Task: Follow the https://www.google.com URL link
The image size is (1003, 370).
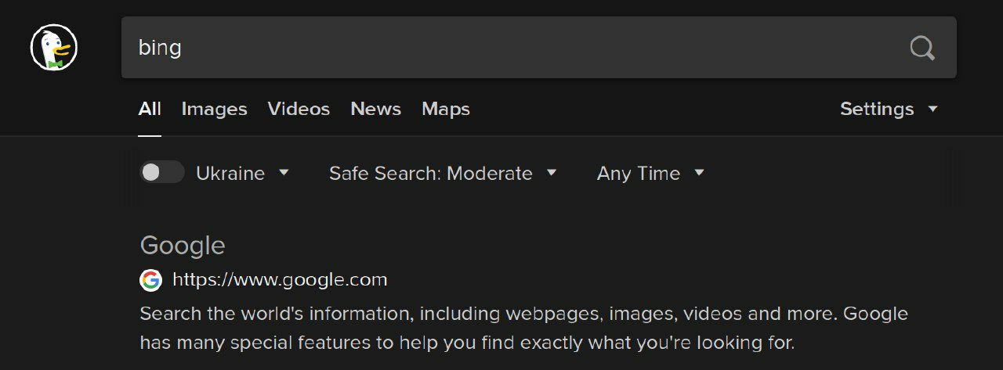Action: 280,280
